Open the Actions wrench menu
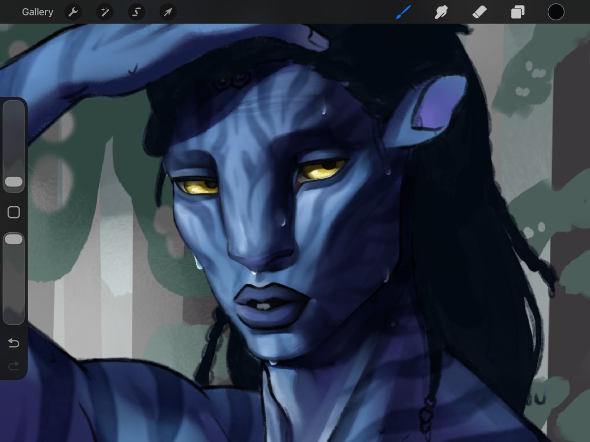 click(73, 12)
